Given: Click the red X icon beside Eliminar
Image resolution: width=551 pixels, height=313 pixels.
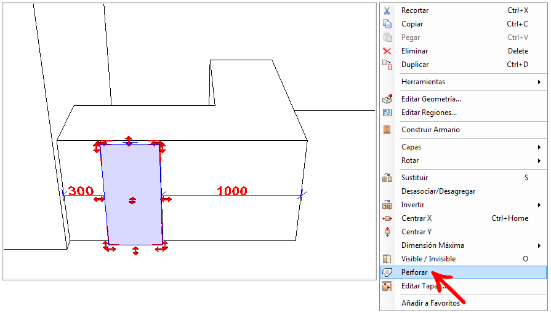Looking at the screenshot, I should pyautogui.click(x=387, y=51).
